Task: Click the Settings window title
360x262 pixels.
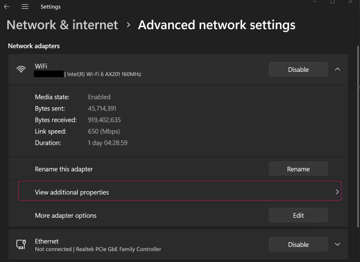Action: pyautogui.click(x=51, y=7)
